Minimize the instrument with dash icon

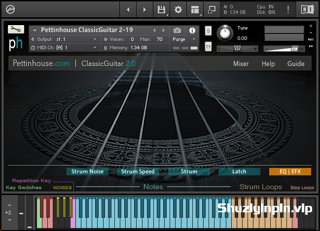311,33
